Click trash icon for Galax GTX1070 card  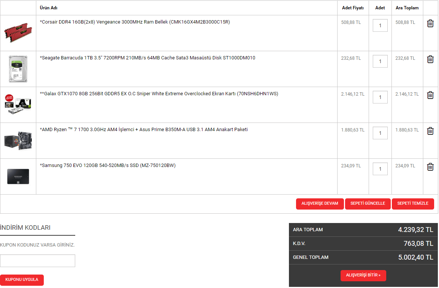pos(430,95)
